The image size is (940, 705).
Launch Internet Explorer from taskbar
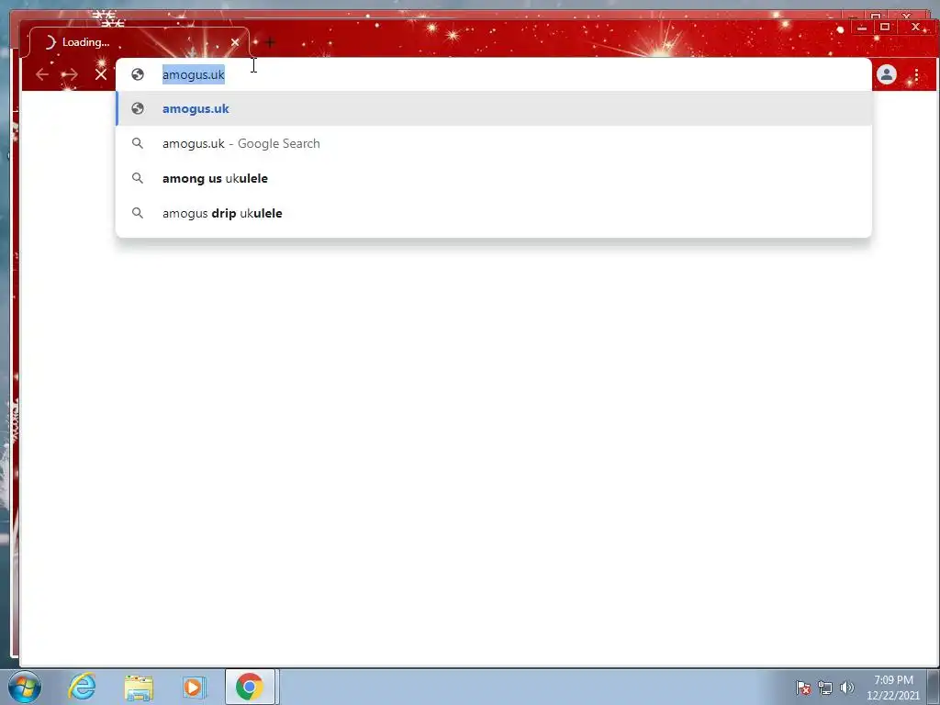pyautogui.click(x=82, y=687)
